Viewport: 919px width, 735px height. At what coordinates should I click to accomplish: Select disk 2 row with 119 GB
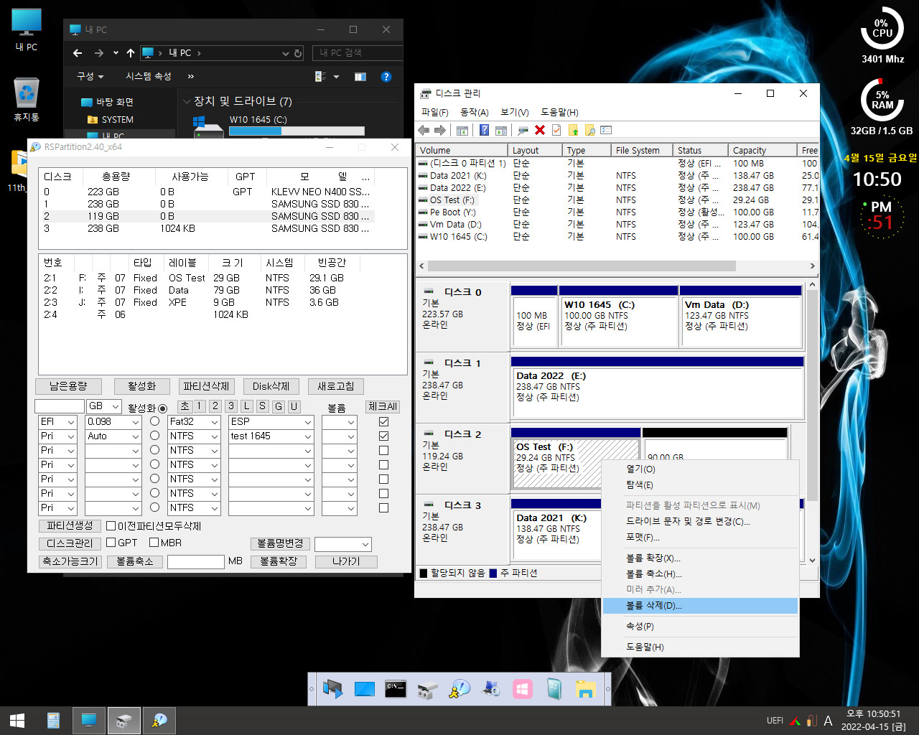click(207, 216)
